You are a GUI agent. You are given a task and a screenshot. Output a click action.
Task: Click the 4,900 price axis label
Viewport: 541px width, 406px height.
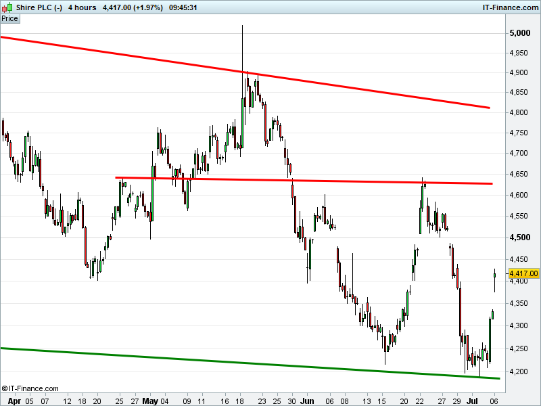(x=519, y=72)
